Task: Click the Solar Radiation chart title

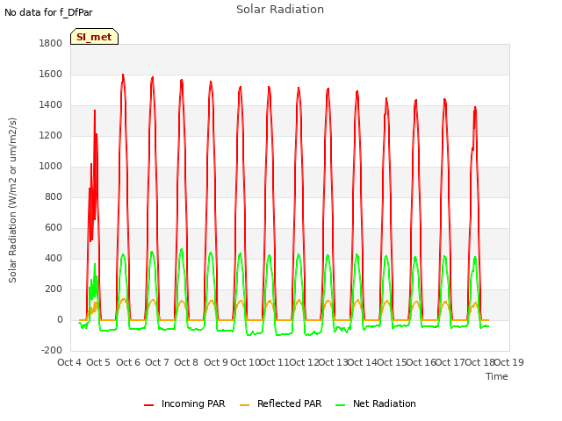Action: [280, 10]
